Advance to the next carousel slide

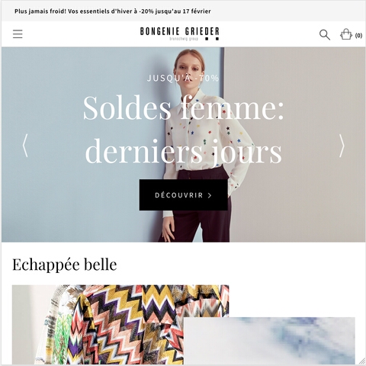[342, 146]
